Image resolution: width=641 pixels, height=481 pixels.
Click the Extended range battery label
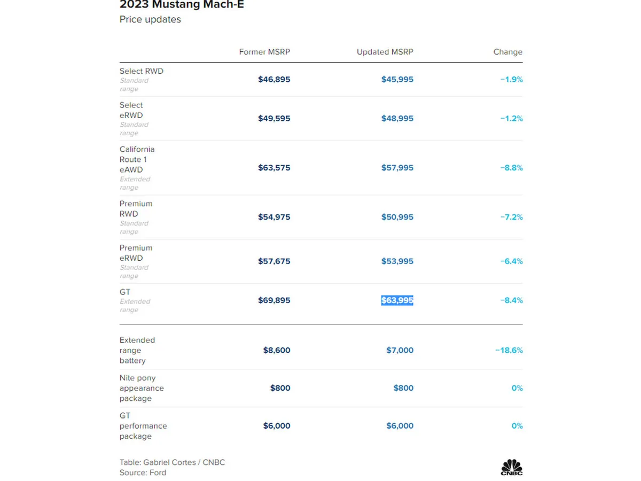tap(137, 350)
